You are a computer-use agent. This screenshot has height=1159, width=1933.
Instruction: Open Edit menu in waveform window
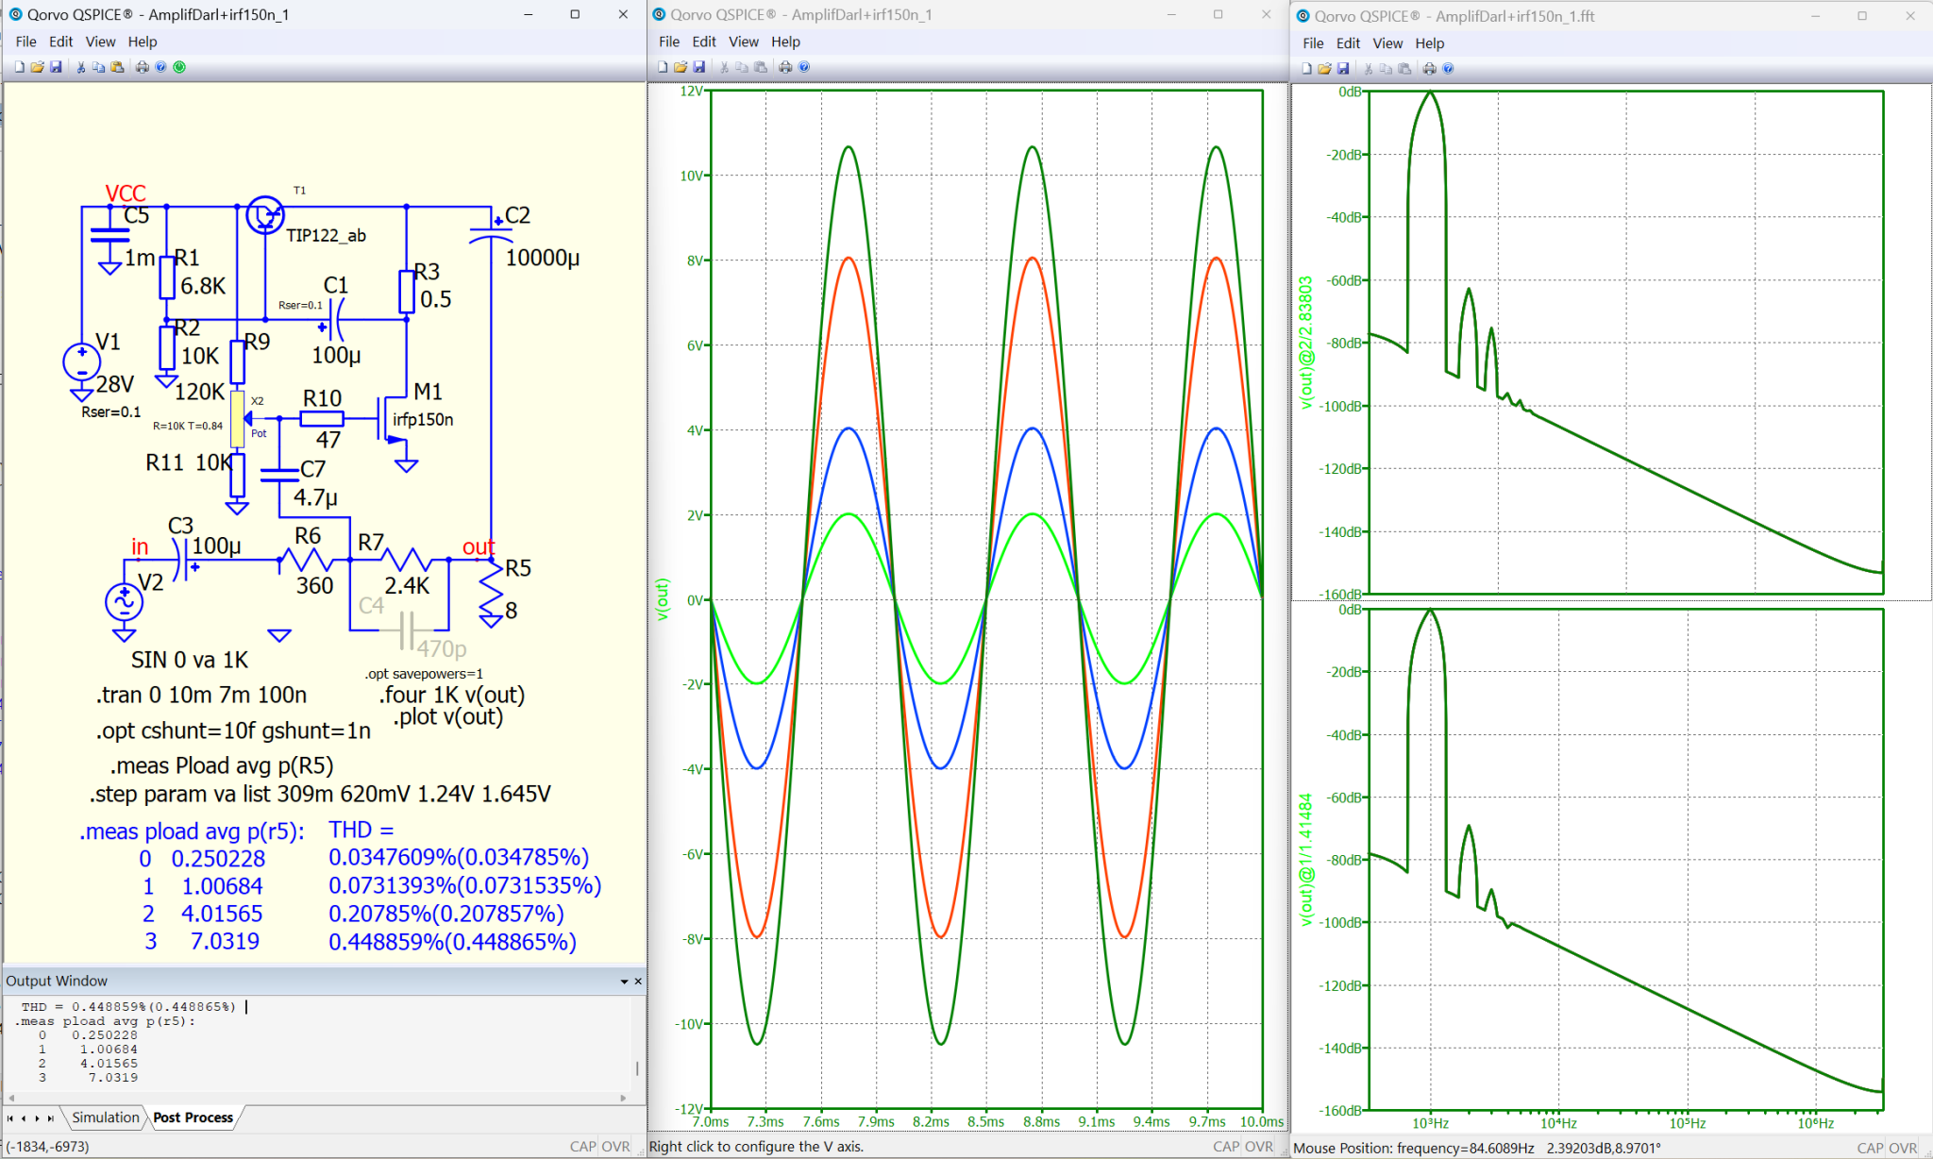coord(704,42)
